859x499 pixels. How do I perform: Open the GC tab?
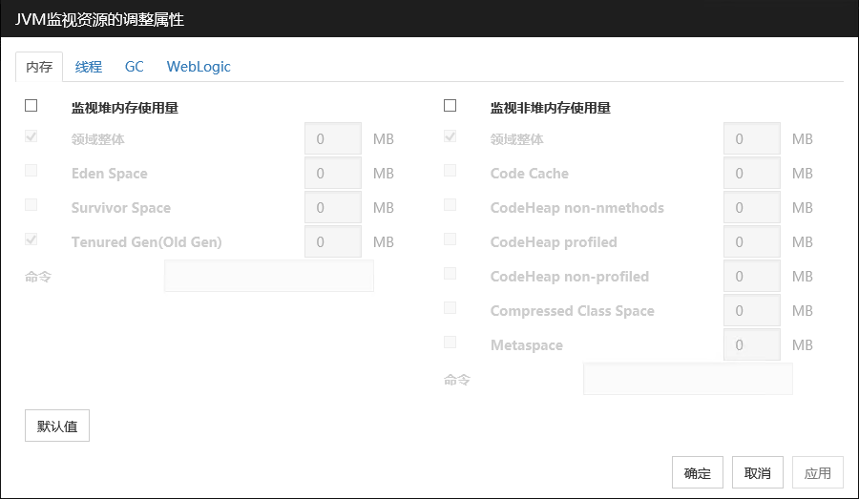[135, 67]
